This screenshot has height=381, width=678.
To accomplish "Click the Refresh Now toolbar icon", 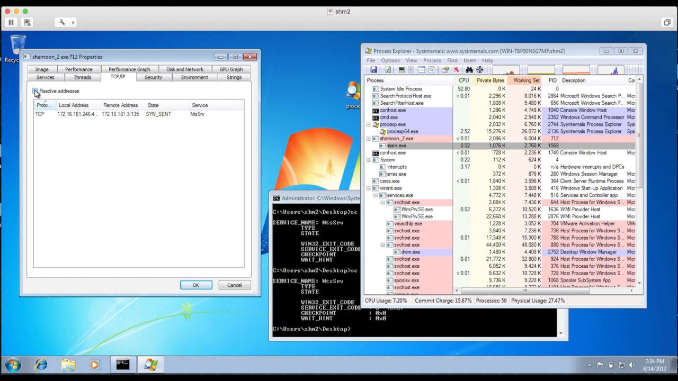I will tap(388, 70).
